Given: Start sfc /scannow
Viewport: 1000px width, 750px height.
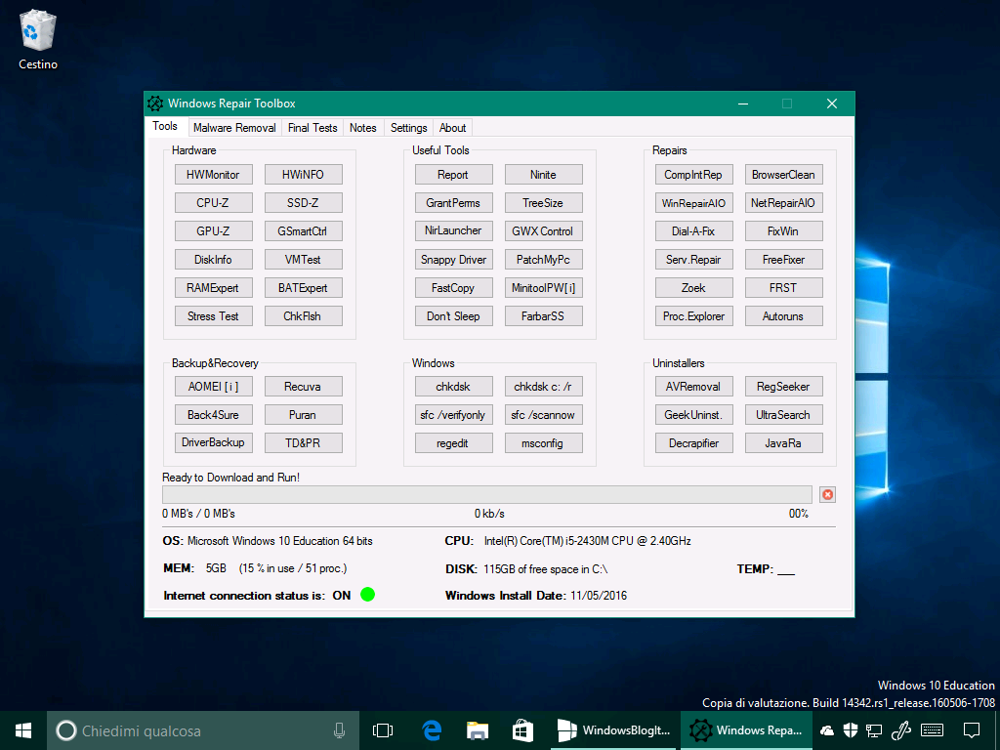Looking at the screenshot, I should tap(543, 414).
